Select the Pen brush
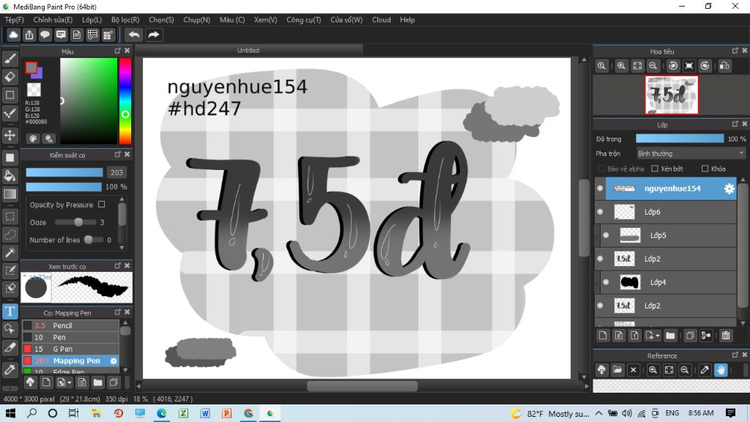750x422 pixels. (71, 337)
